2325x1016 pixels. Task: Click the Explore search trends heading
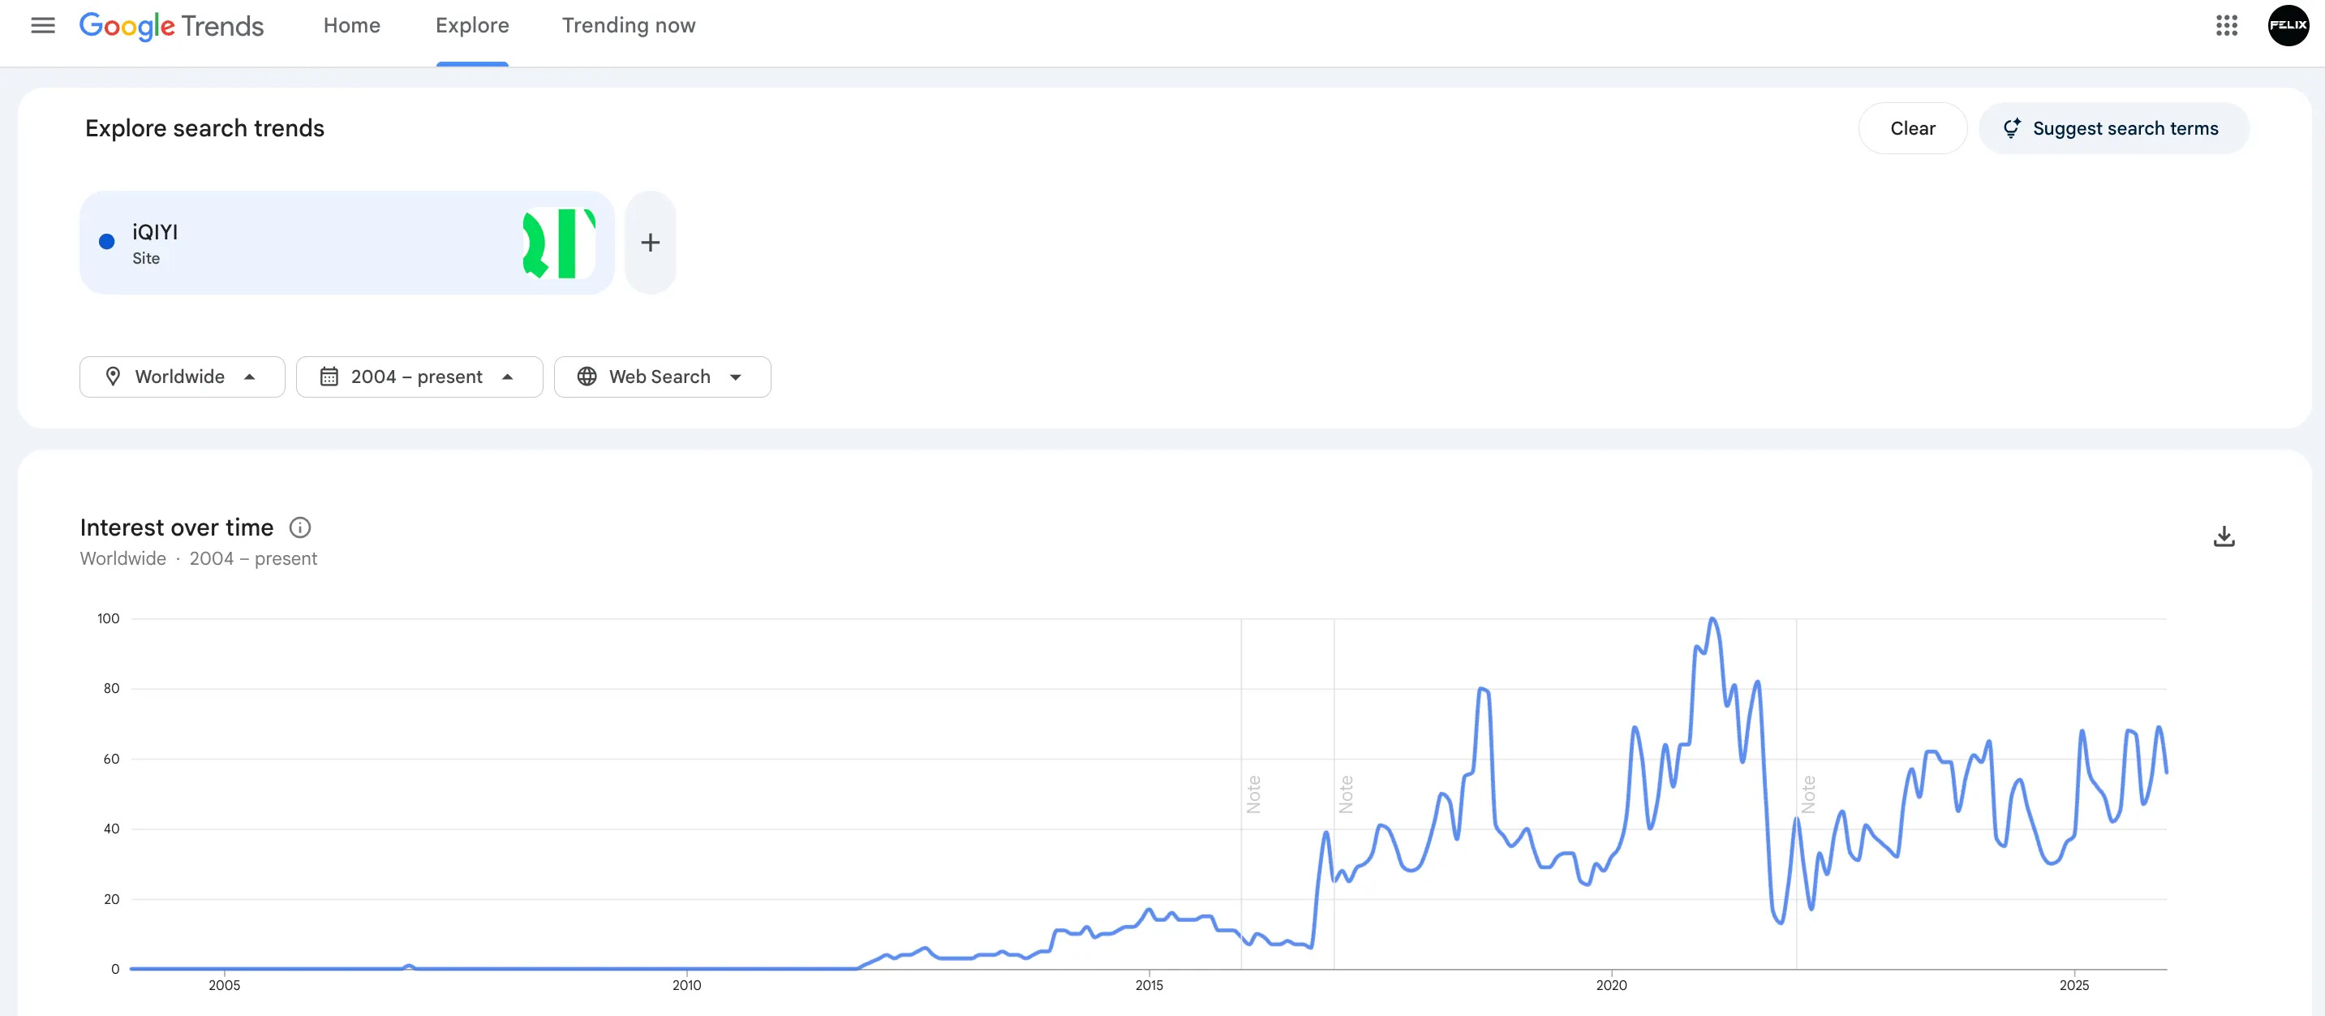(x=205, y=128)
